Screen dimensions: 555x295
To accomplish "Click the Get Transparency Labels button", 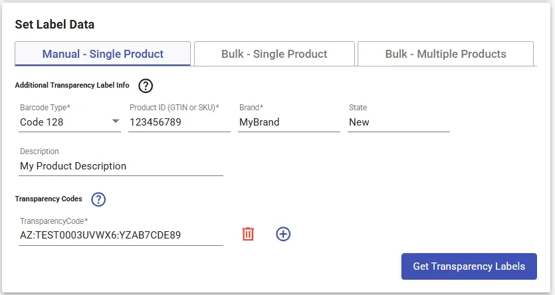I will (x=469, y=266).
